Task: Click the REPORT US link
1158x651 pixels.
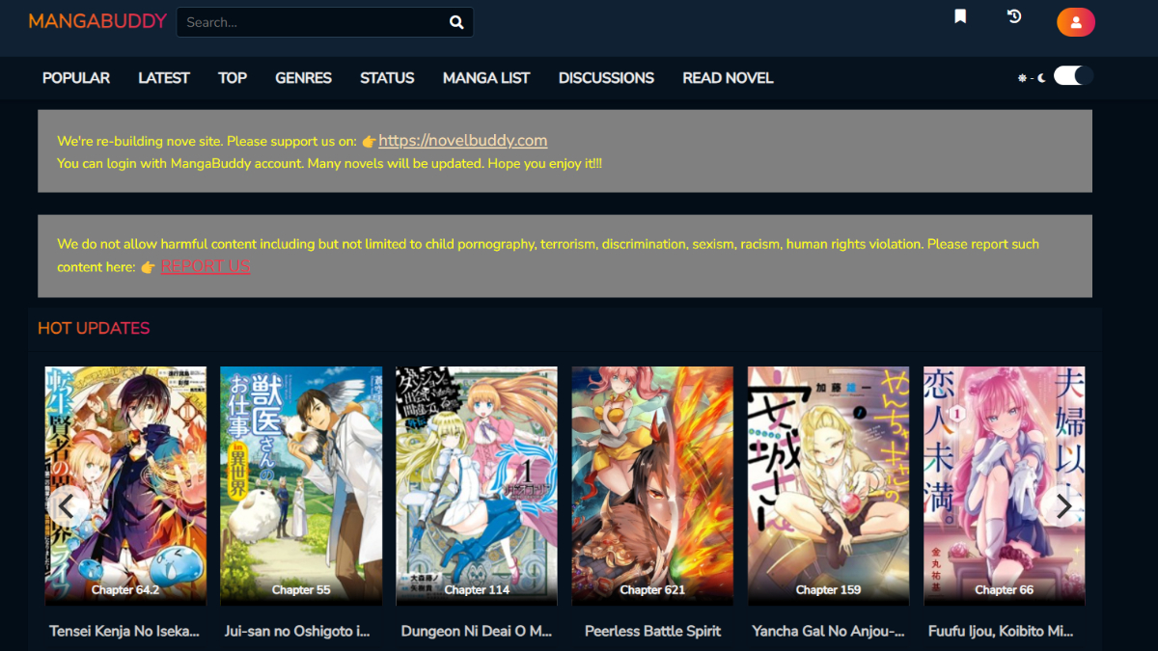Action: click(x=206, y=266)
